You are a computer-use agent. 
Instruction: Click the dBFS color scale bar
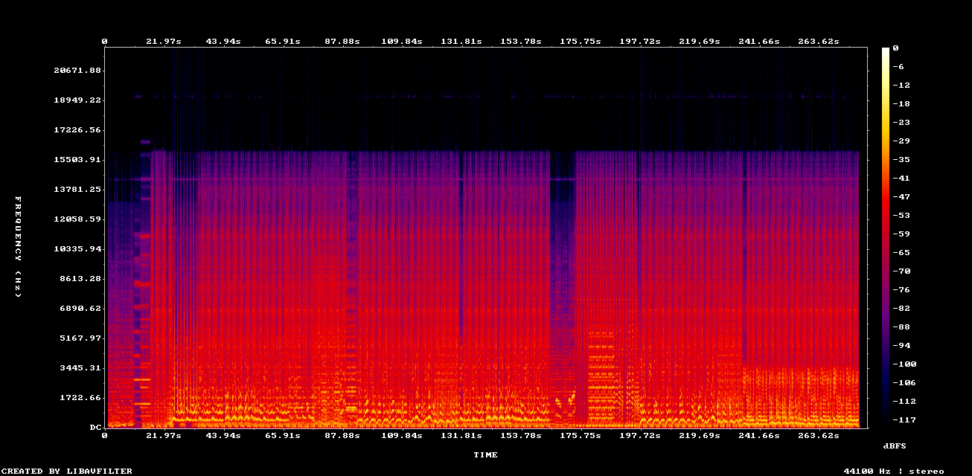886,234
